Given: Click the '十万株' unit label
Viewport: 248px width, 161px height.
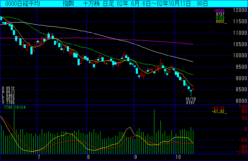Looking at the screenshot, I should pyautogui.click(x=91, y=4).
